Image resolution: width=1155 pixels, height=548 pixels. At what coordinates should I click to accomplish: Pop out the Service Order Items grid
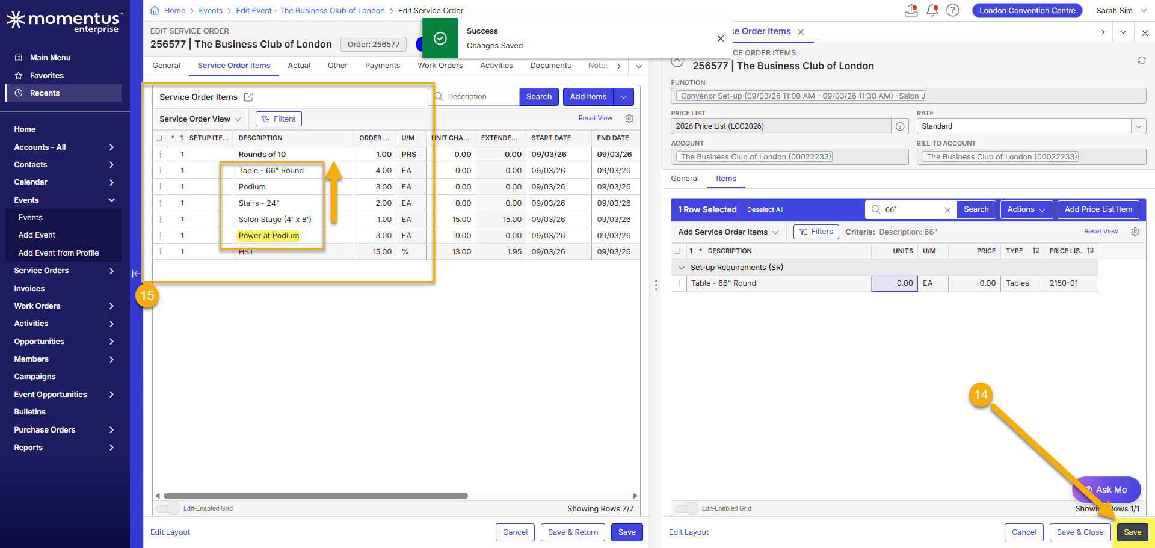point(248,97)
